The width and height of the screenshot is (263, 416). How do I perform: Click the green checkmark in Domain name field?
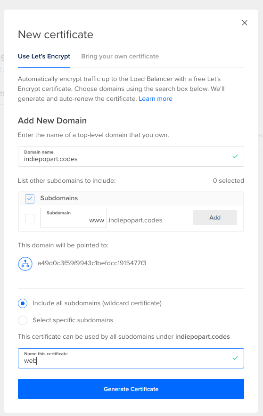click(235, 156)
